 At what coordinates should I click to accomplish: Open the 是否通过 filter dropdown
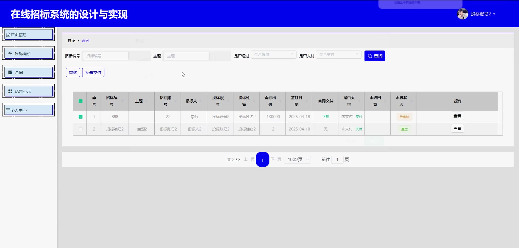coord(274,55)
